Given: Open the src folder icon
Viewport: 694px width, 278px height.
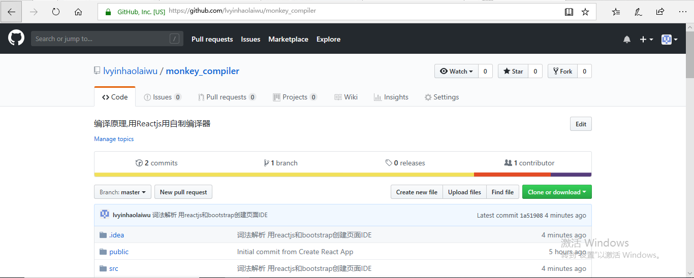Looking at the screenshot, I should point(103,268).
